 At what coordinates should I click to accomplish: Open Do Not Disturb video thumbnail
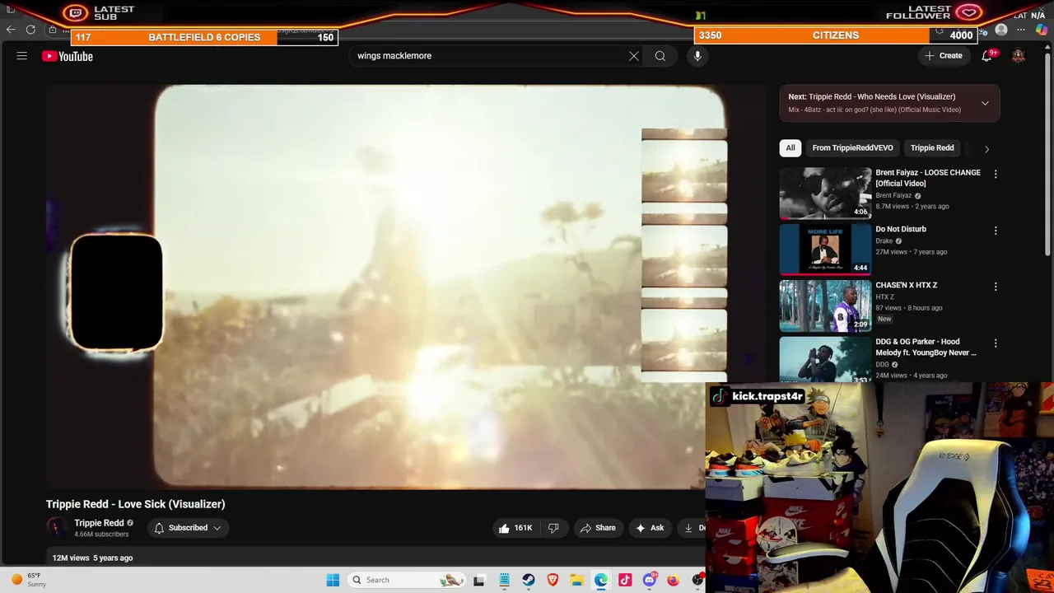[825, 250]
